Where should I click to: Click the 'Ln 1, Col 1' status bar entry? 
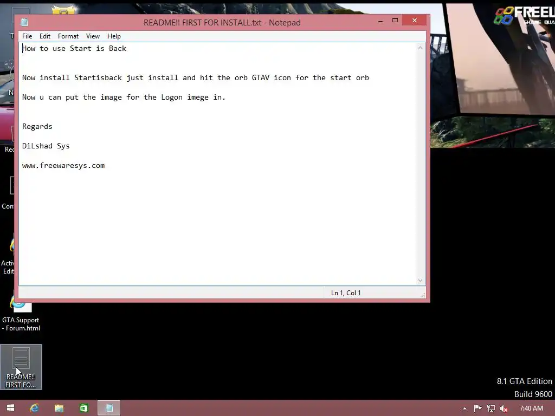[346, 293]
